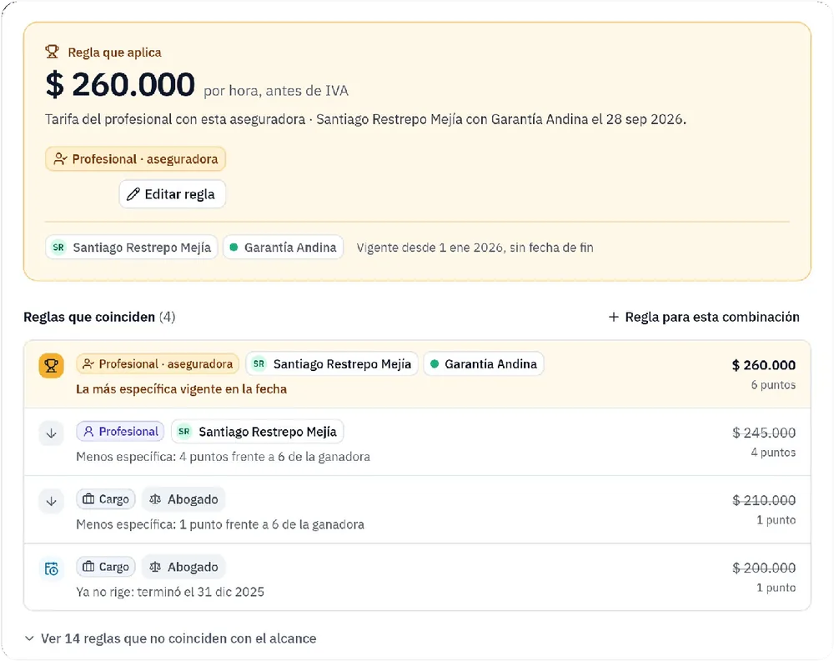The height and width of the screenshot is (661, 834).
Task: Click the plus icon beside 'Regla para esta combinación'
Action: 613,317
